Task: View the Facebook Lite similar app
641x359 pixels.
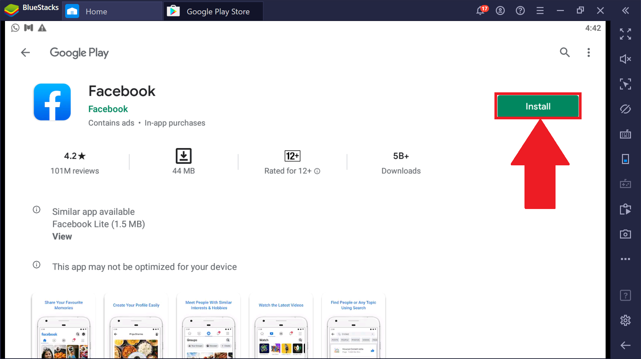Action: 62,236
